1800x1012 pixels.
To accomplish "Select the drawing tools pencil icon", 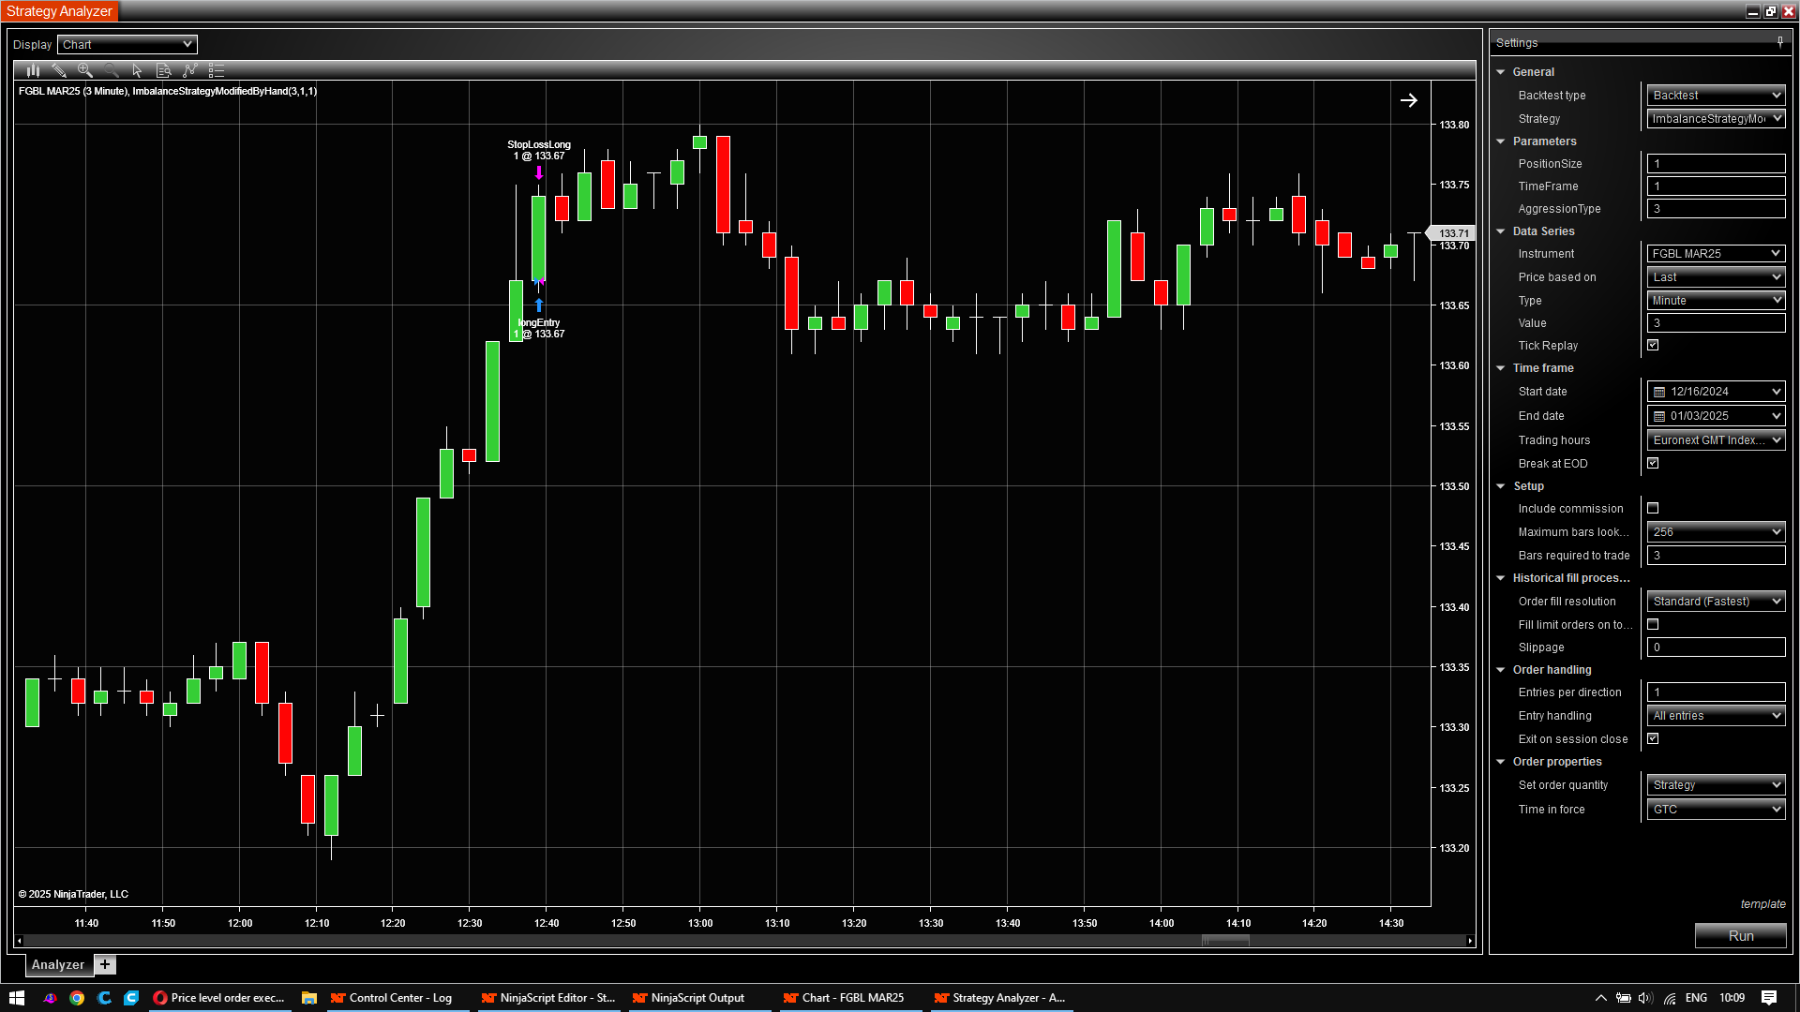I will tap(59, 70).
